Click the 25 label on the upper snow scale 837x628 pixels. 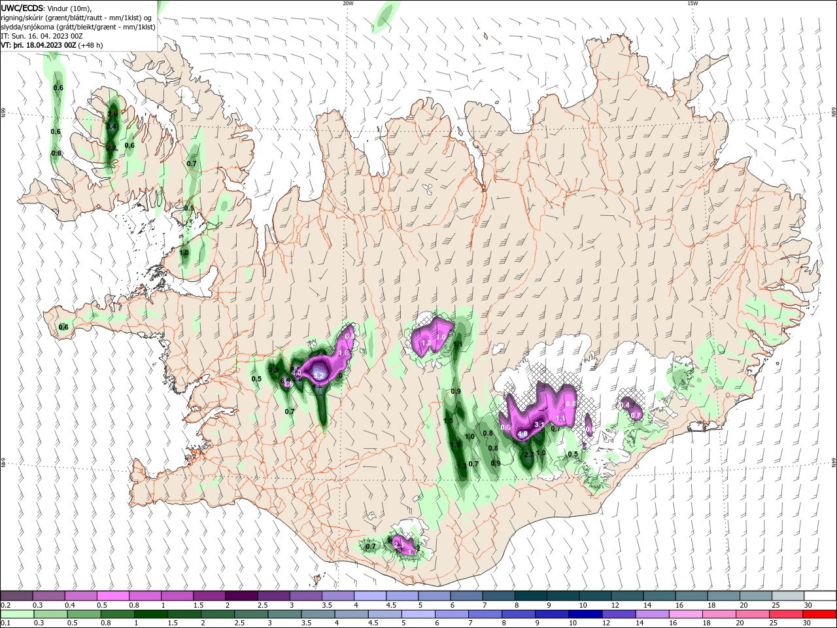(776, 605)
